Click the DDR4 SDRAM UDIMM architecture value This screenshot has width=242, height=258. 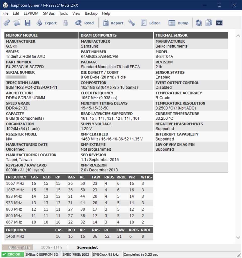click(25, 98)
